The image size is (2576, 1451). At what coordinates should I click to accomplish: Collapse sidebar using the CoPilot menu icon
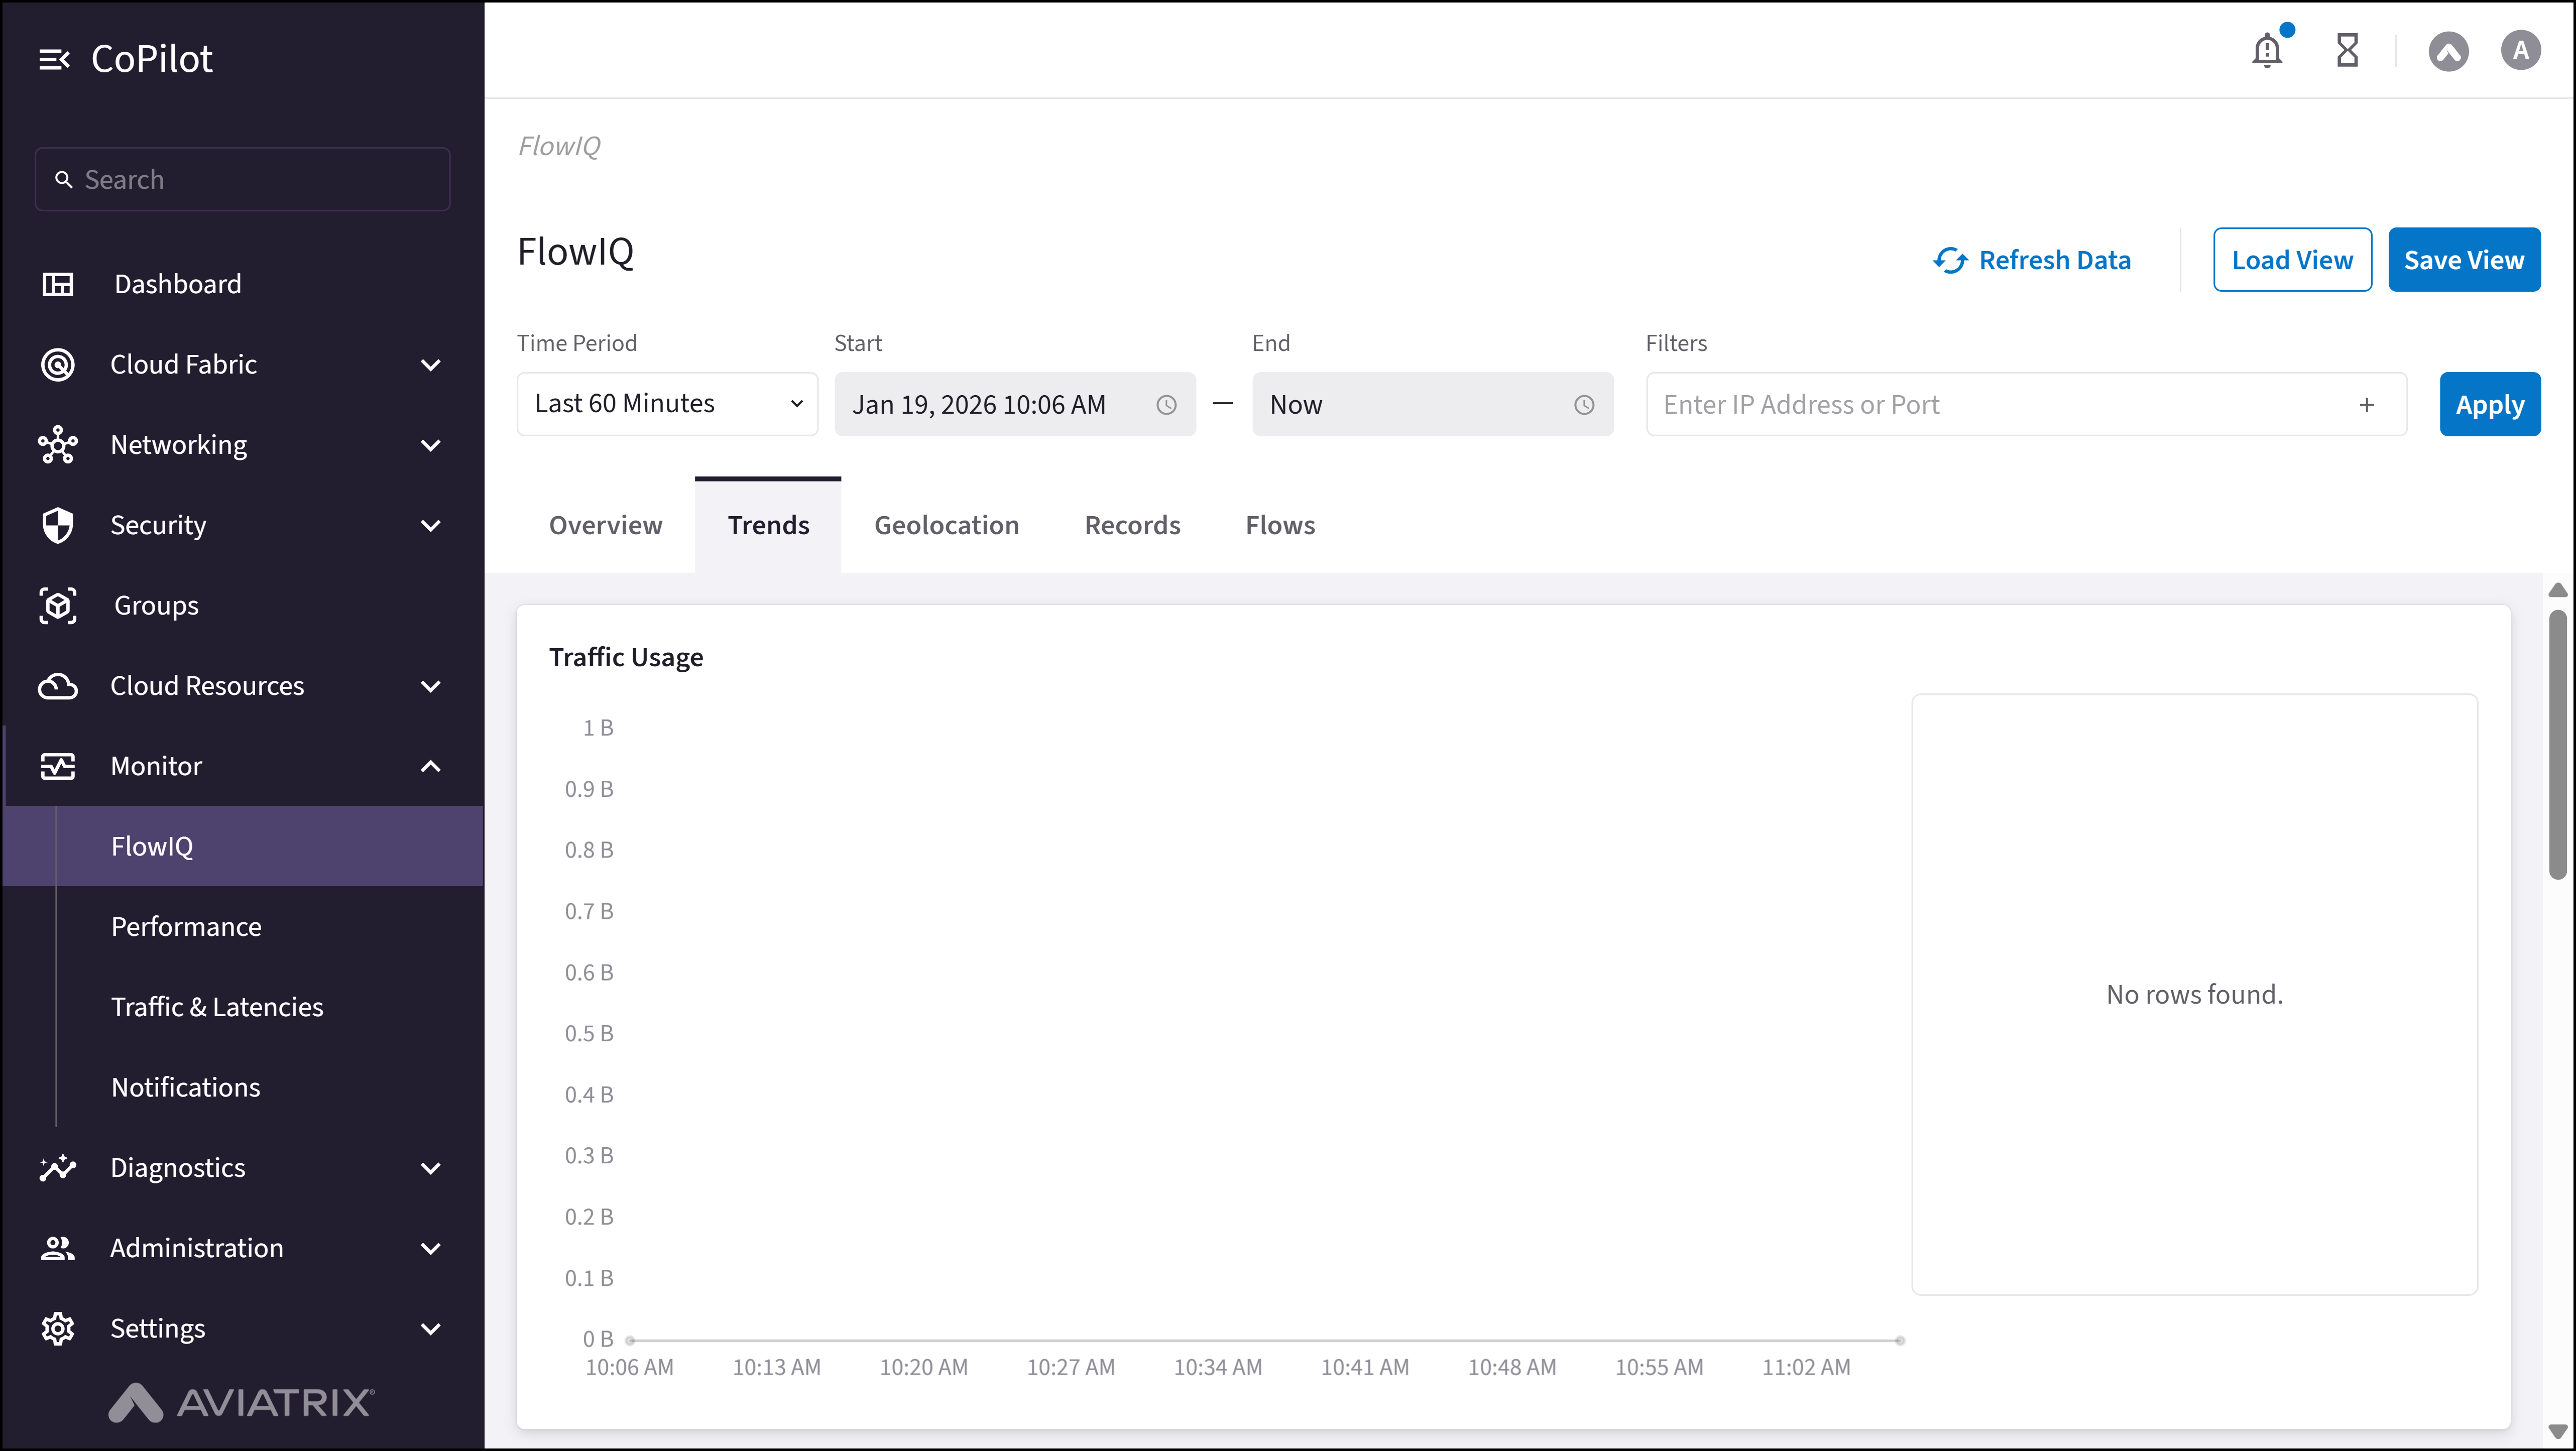click(54, 60)
